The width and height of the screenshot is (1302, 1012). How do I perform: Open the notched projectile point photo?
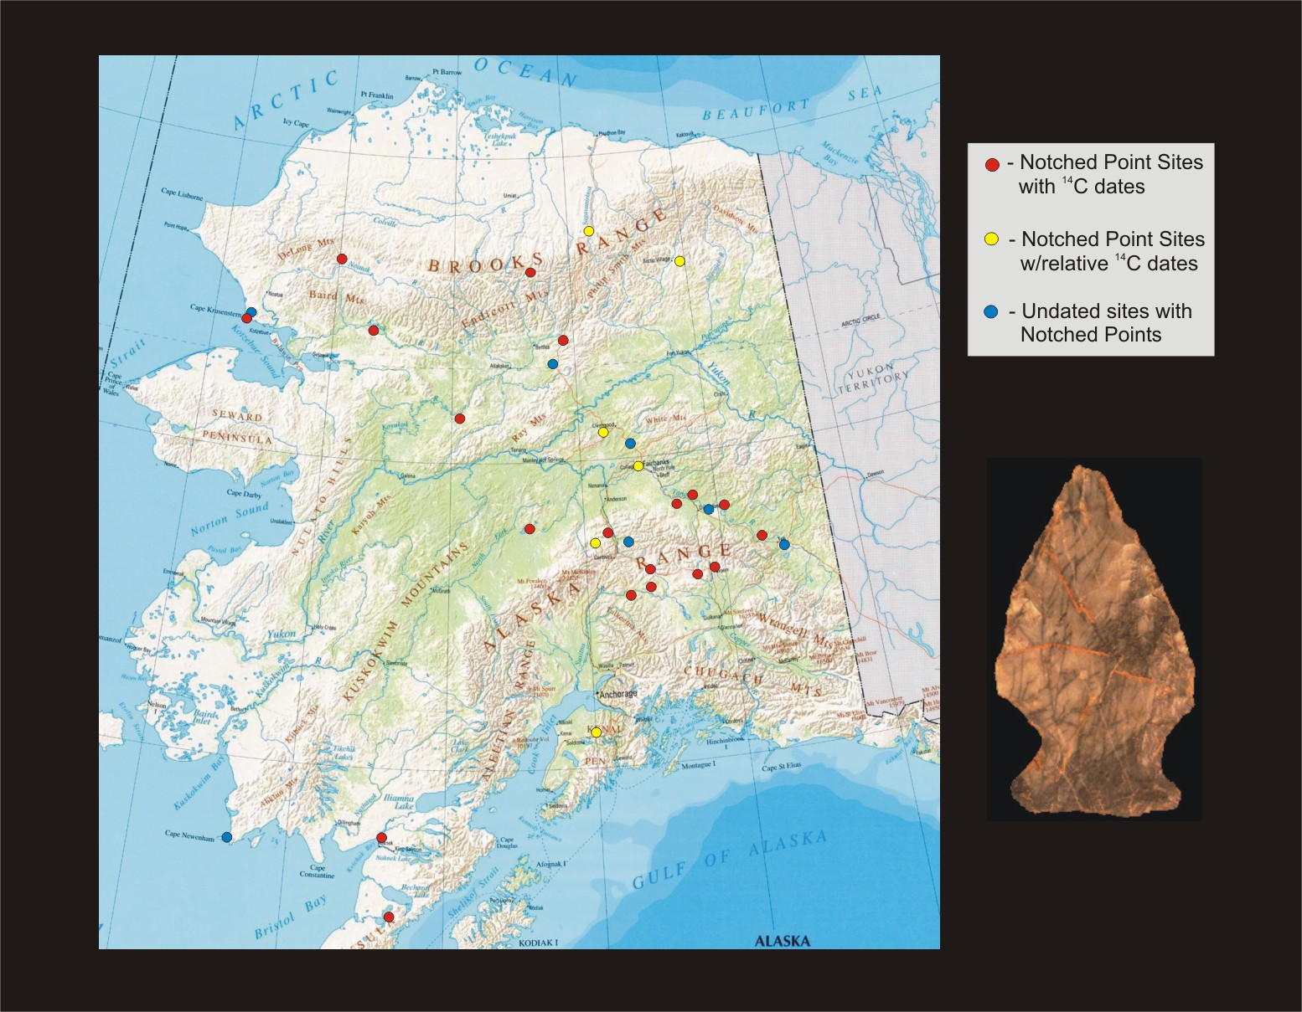coord(1094,640)
